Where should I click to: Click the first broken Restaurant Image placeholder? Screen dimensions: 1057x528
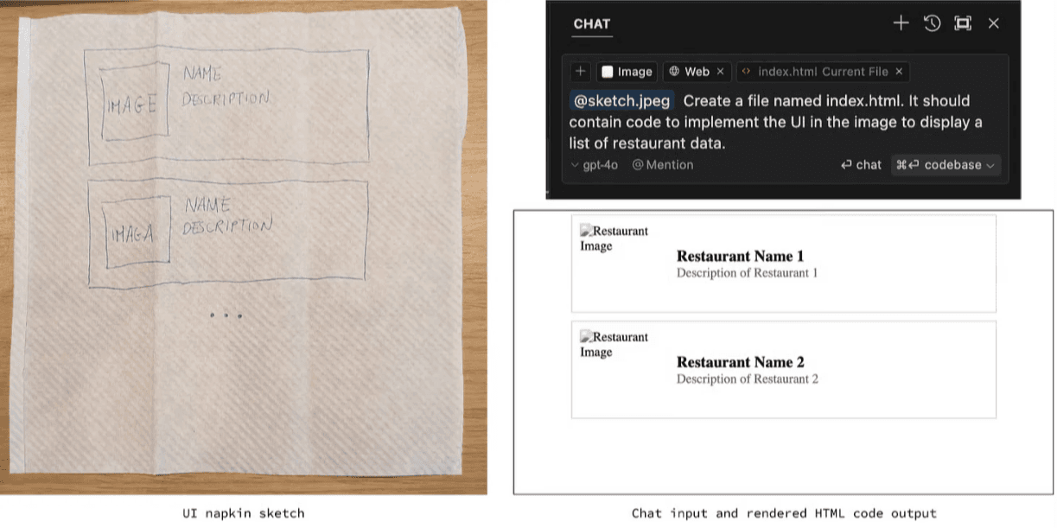(614, 238)
